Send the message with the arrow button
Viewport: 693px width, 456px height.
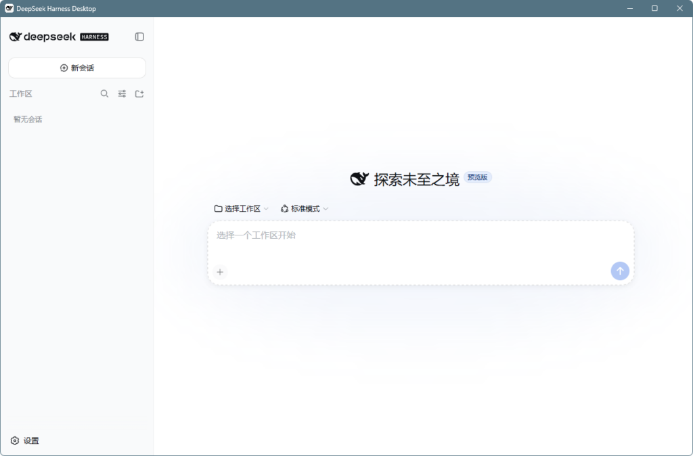[620, 271]
